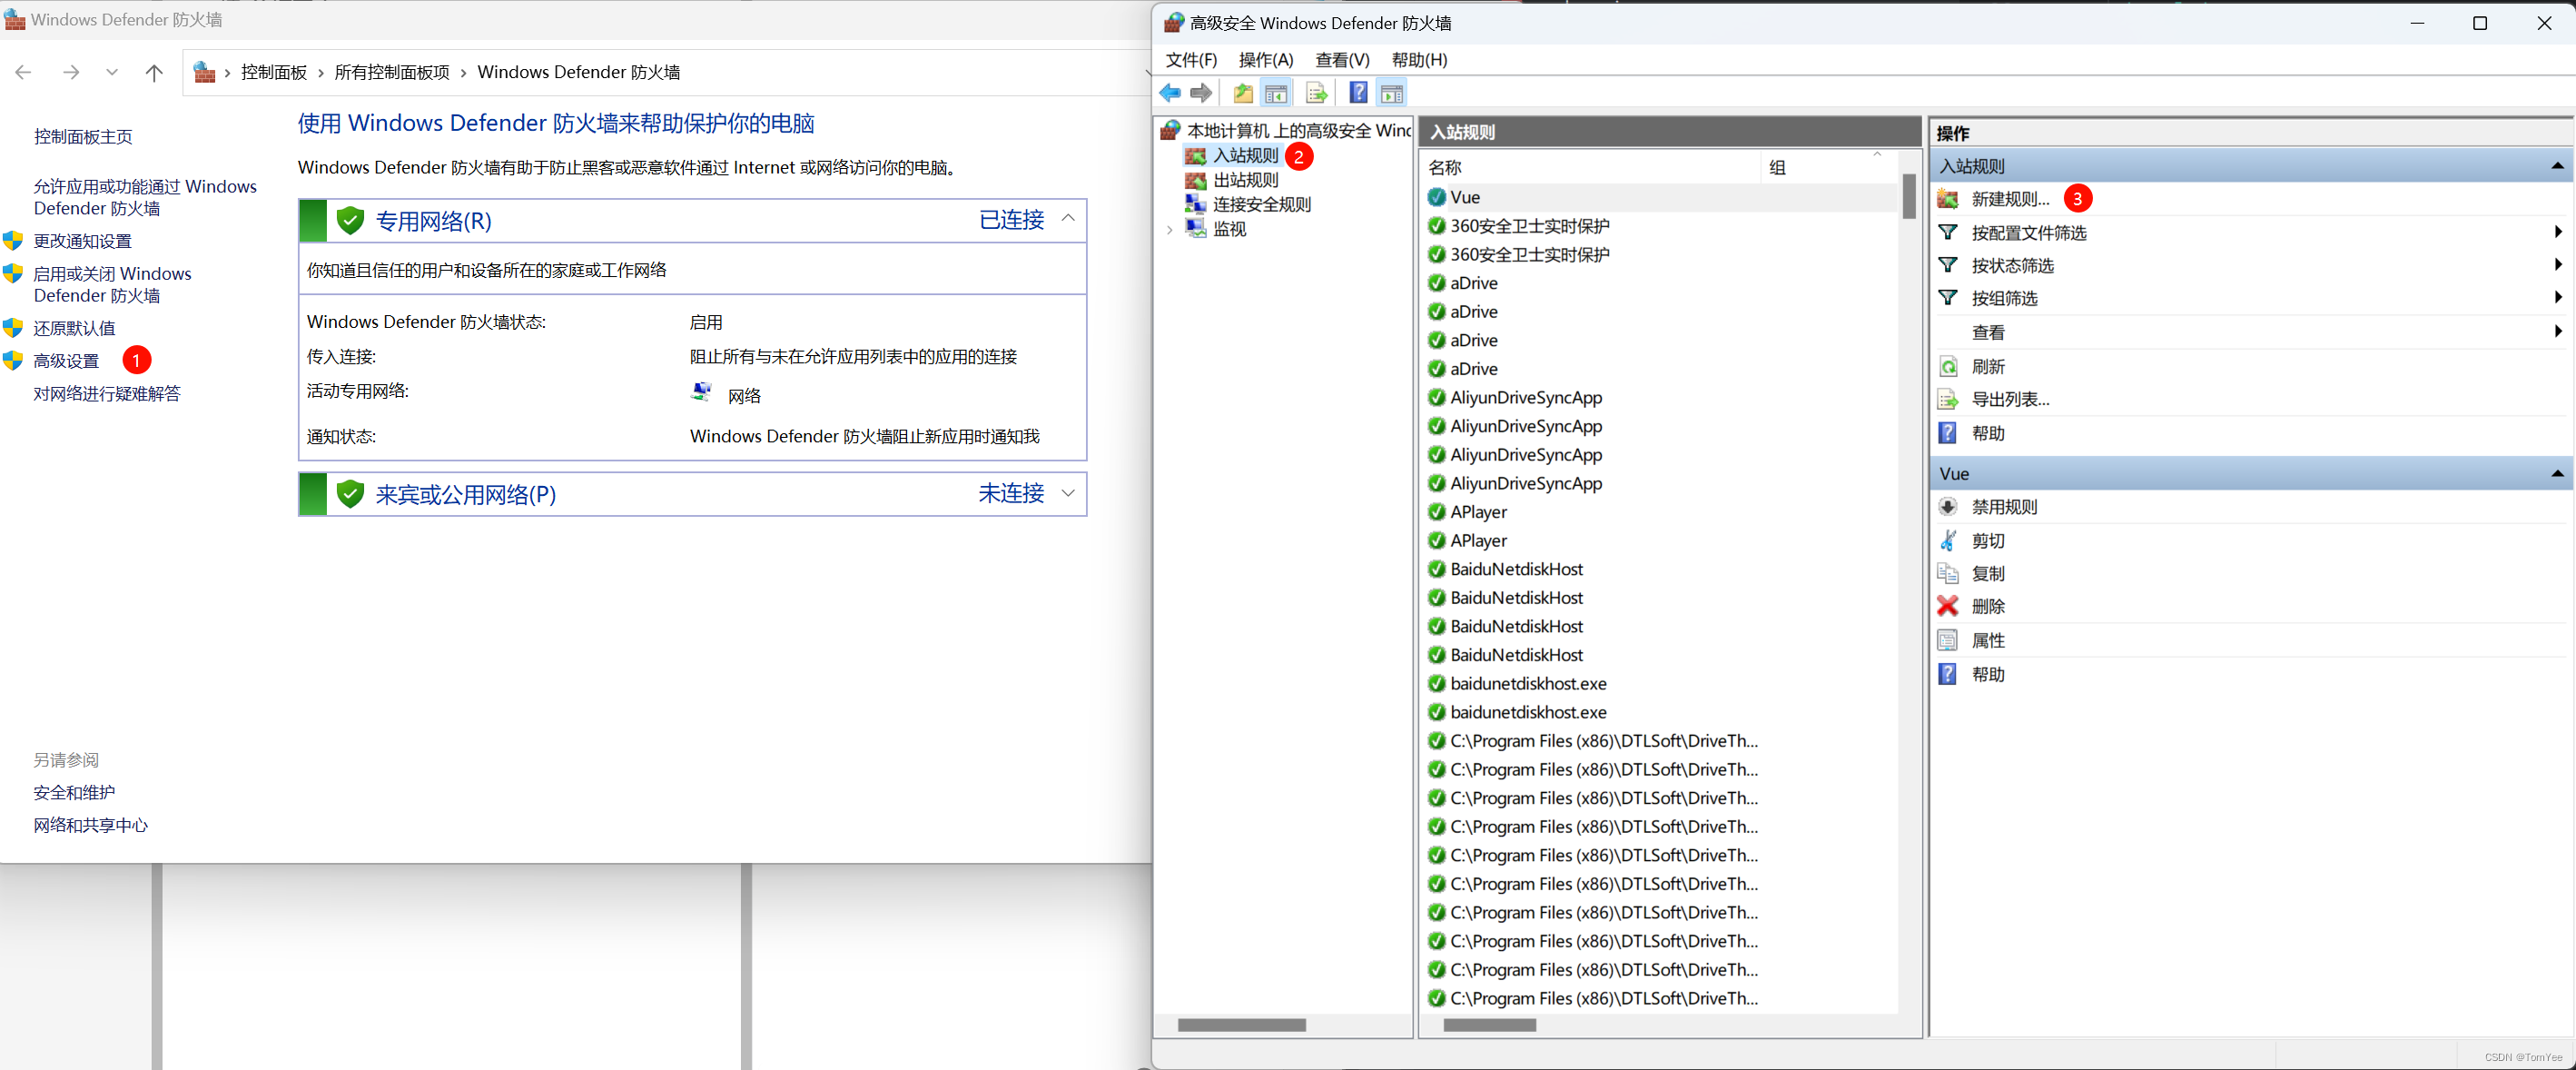Click the export list toolbar icon
The height and width of the screenshot is (1070, 2576).
[1317, 93]
